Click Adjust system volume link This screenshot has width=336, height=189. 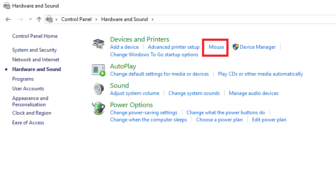click(x=134, y=93)
